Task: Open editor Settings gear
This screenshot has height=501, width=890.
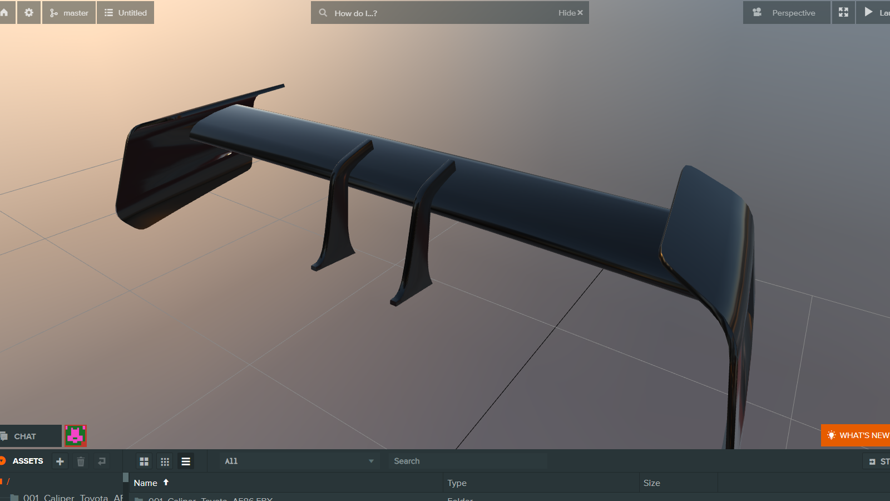Action: click(x=29, y=12)
